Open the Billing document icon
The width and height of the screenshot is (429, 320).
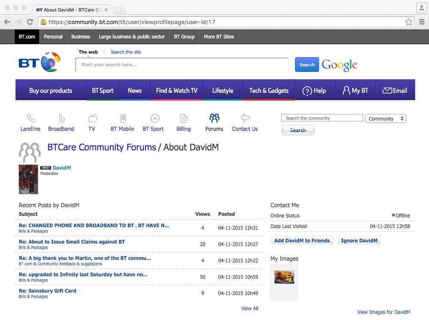(x=184, y=118)
